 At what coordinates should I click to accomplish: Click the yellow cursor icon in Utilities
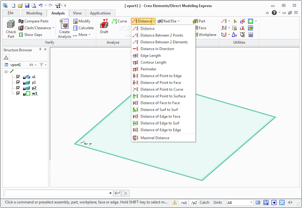(x=235, y=21)
